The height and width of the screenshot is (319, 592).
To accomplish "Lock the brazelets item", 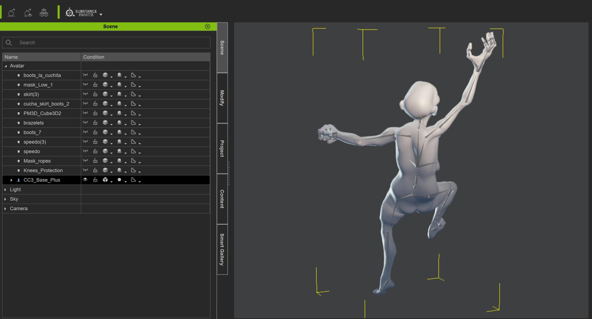I will 95,123.
